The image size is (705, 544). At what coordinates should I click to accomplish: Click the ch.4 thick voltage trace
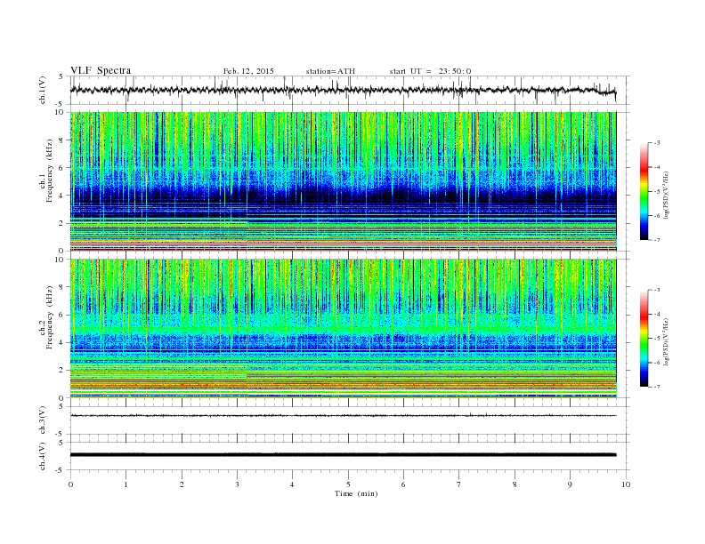[344, 455]
